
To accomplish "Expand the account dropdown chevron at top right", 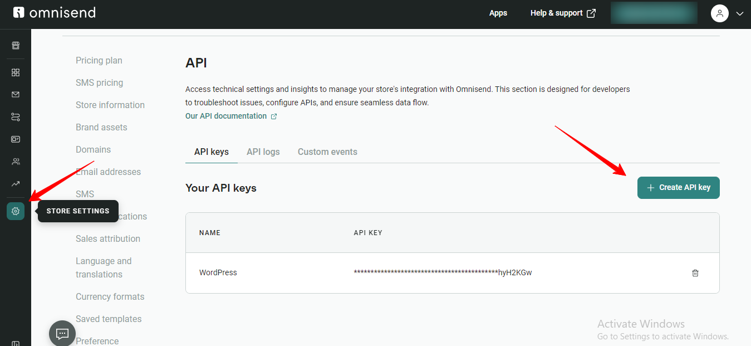I will (x=740, y=13).
